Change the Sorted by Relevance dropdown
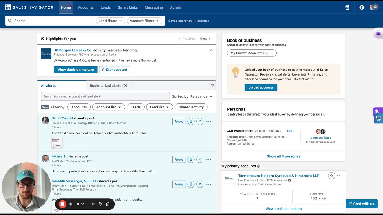 (x=192, y=96)
